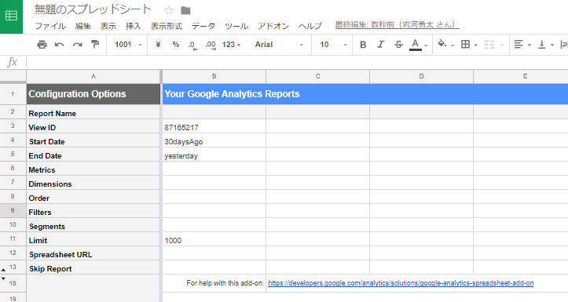The image size is (568, 302).
Task: Click into the formula bar
Action: pyautogui.click(x=297, y=62)
